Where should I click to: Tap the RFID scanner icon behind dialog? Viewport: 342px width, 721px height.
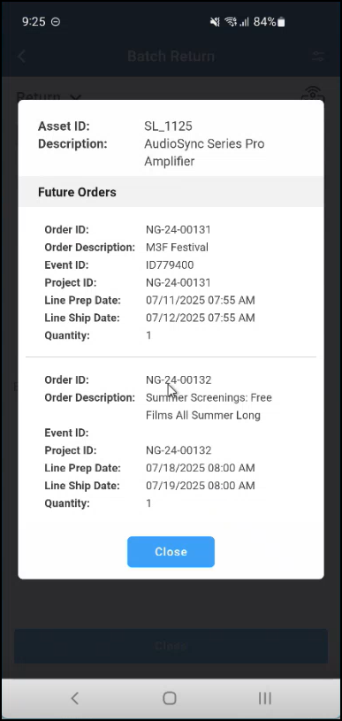[x=313, y=94]
